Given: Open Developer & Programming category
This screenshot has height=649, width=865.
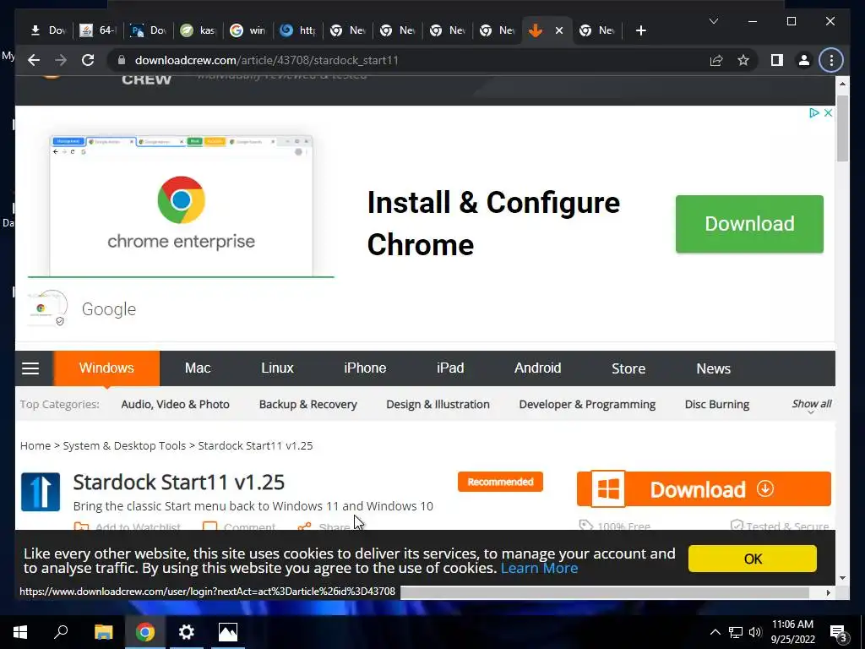Looking at the screenshot, I should tap(587, 405).
